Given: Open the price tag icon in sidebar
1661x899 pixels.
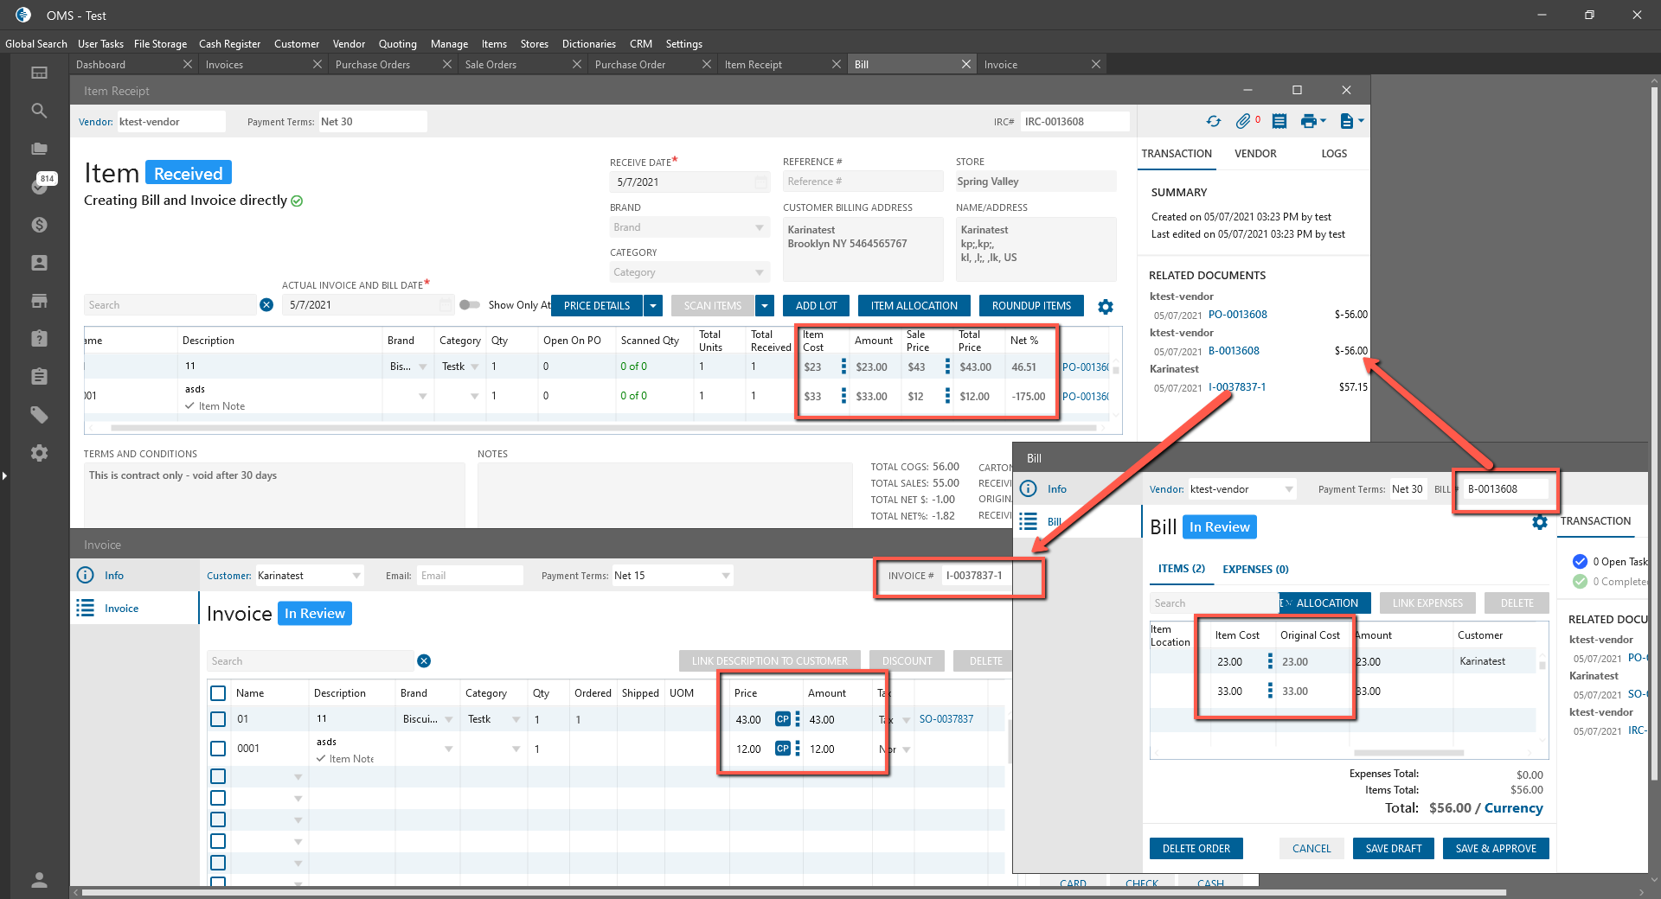Looking at the screenshot, I should 39,415.
